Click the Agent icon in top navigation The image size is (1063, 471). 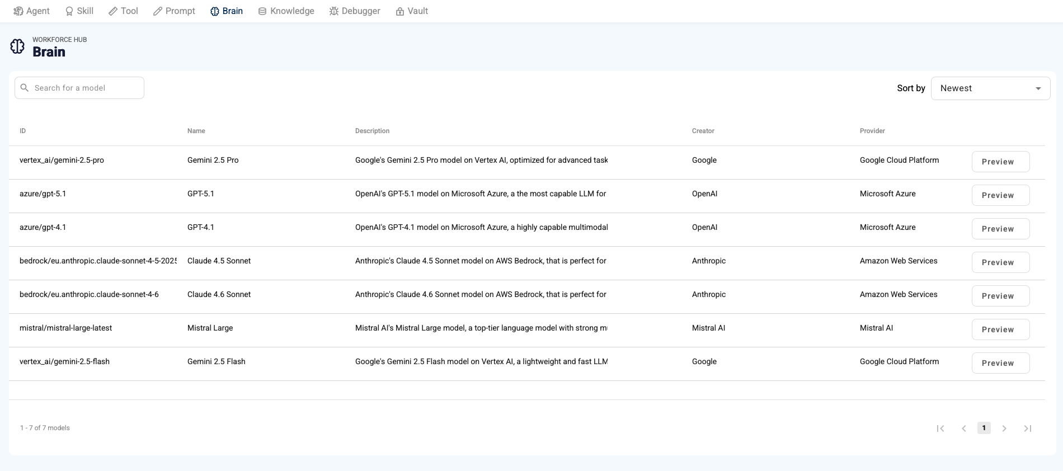[x=18, y=11]
